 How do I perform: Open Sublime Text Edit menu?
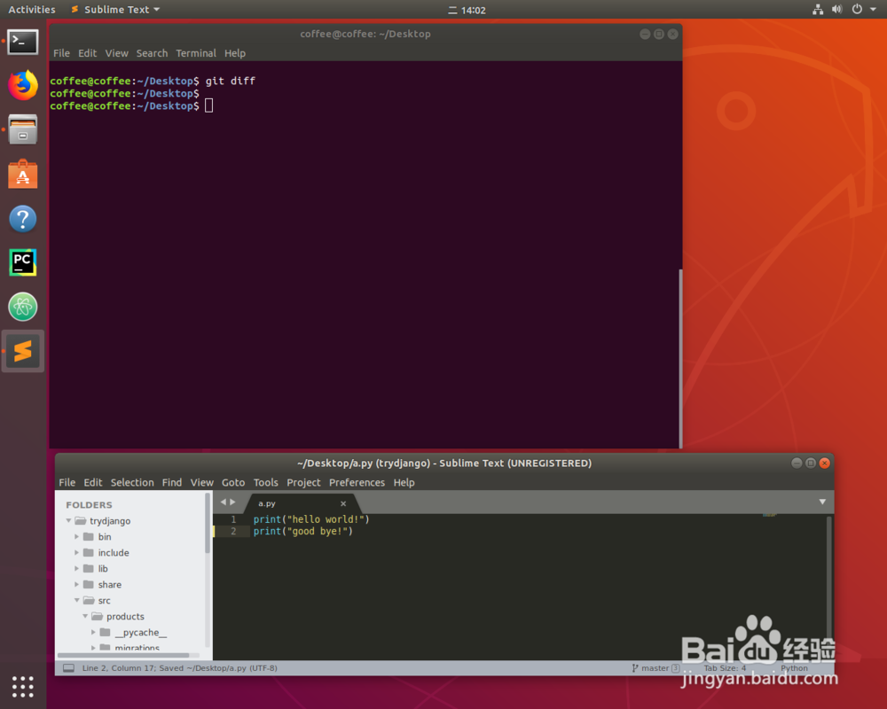[93, 482]
